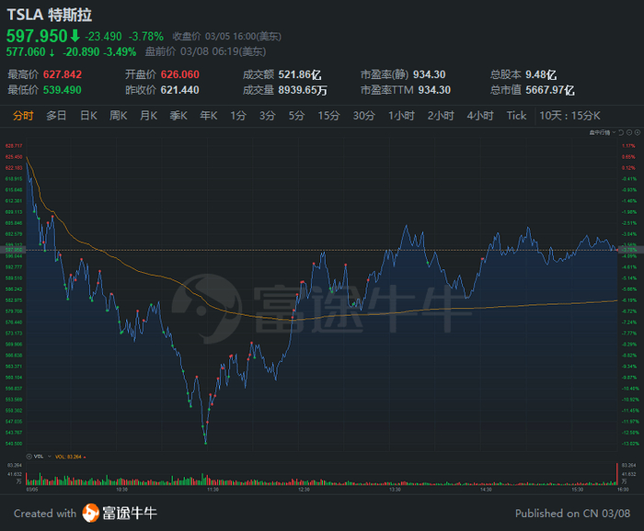
Task: Click the 10天 : 15分K option
Action: tap(569, 116)
